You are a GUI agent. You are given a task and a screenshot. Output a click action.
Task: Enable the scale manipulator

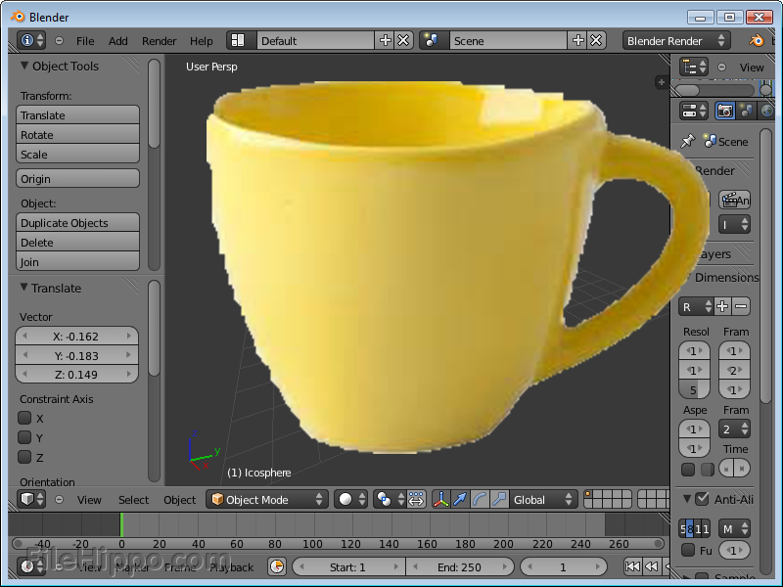click(499, 499)
